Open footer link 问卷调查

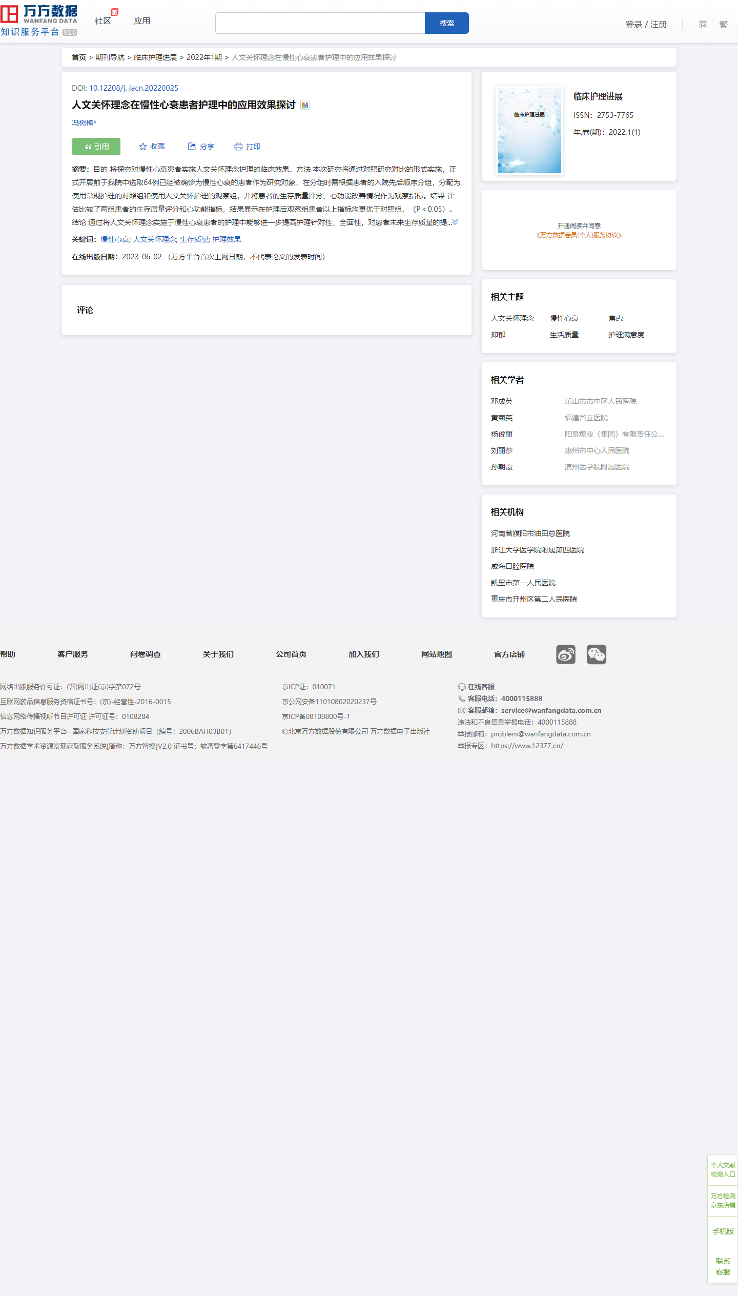(x=146, y=654)
